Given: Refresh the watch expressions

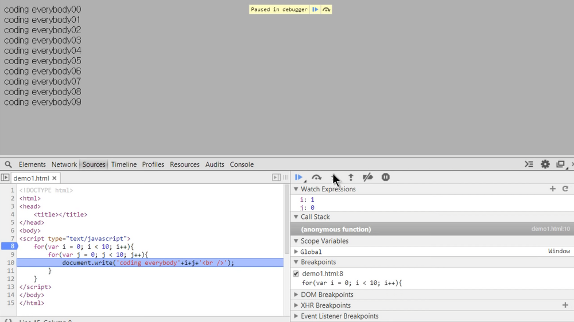Looking at the screenshot, I should point(565,189).
